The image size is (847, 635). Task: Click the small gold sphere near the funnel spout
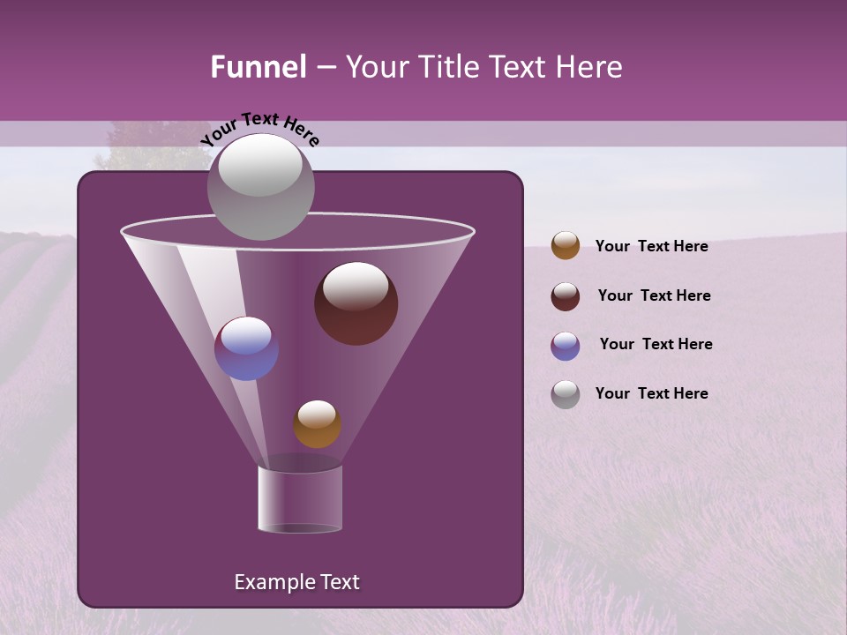point(318,423)
